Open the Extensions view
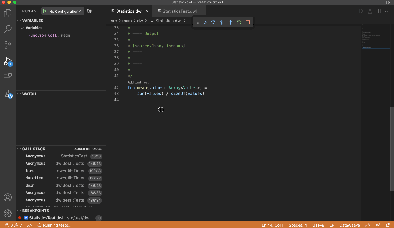Viewport: 394px width, 228px height. point(8,77)
